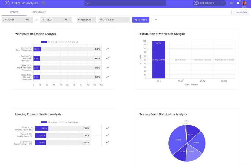Viewport: 251px width, 165px height.
Task: Click the Saltmine logo icon
Action: click(7, 3)
